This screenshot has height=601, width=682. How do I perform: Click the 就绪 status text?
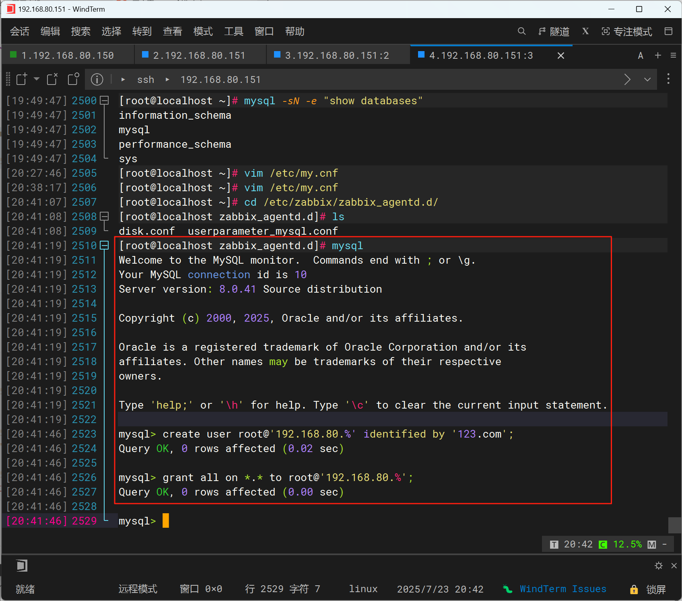25,589
